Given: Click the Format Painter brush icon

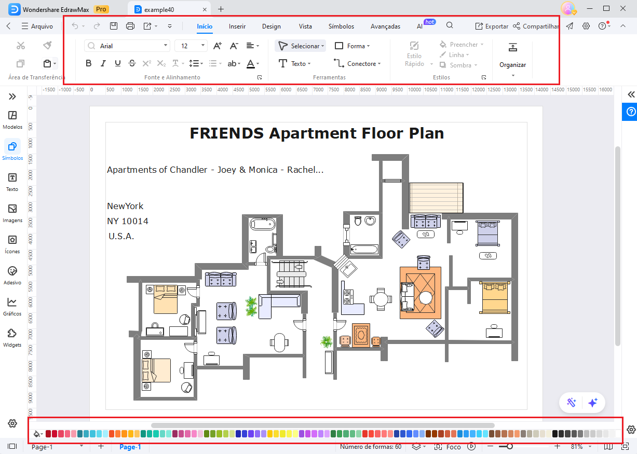Looking at the screenshot, I should tap(48, 46).
